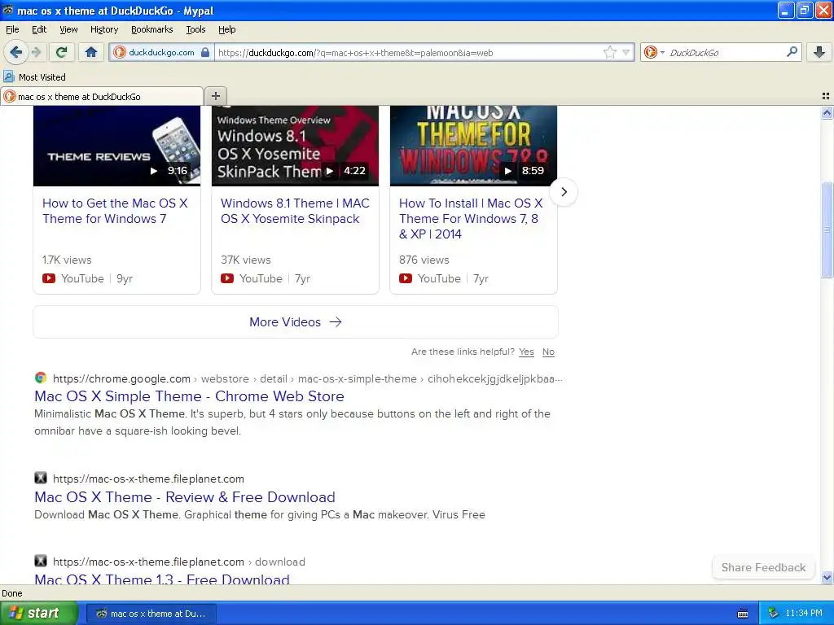Select the 'mac os x theme at DuckDuckGo' tab

[x=102, y=96]
